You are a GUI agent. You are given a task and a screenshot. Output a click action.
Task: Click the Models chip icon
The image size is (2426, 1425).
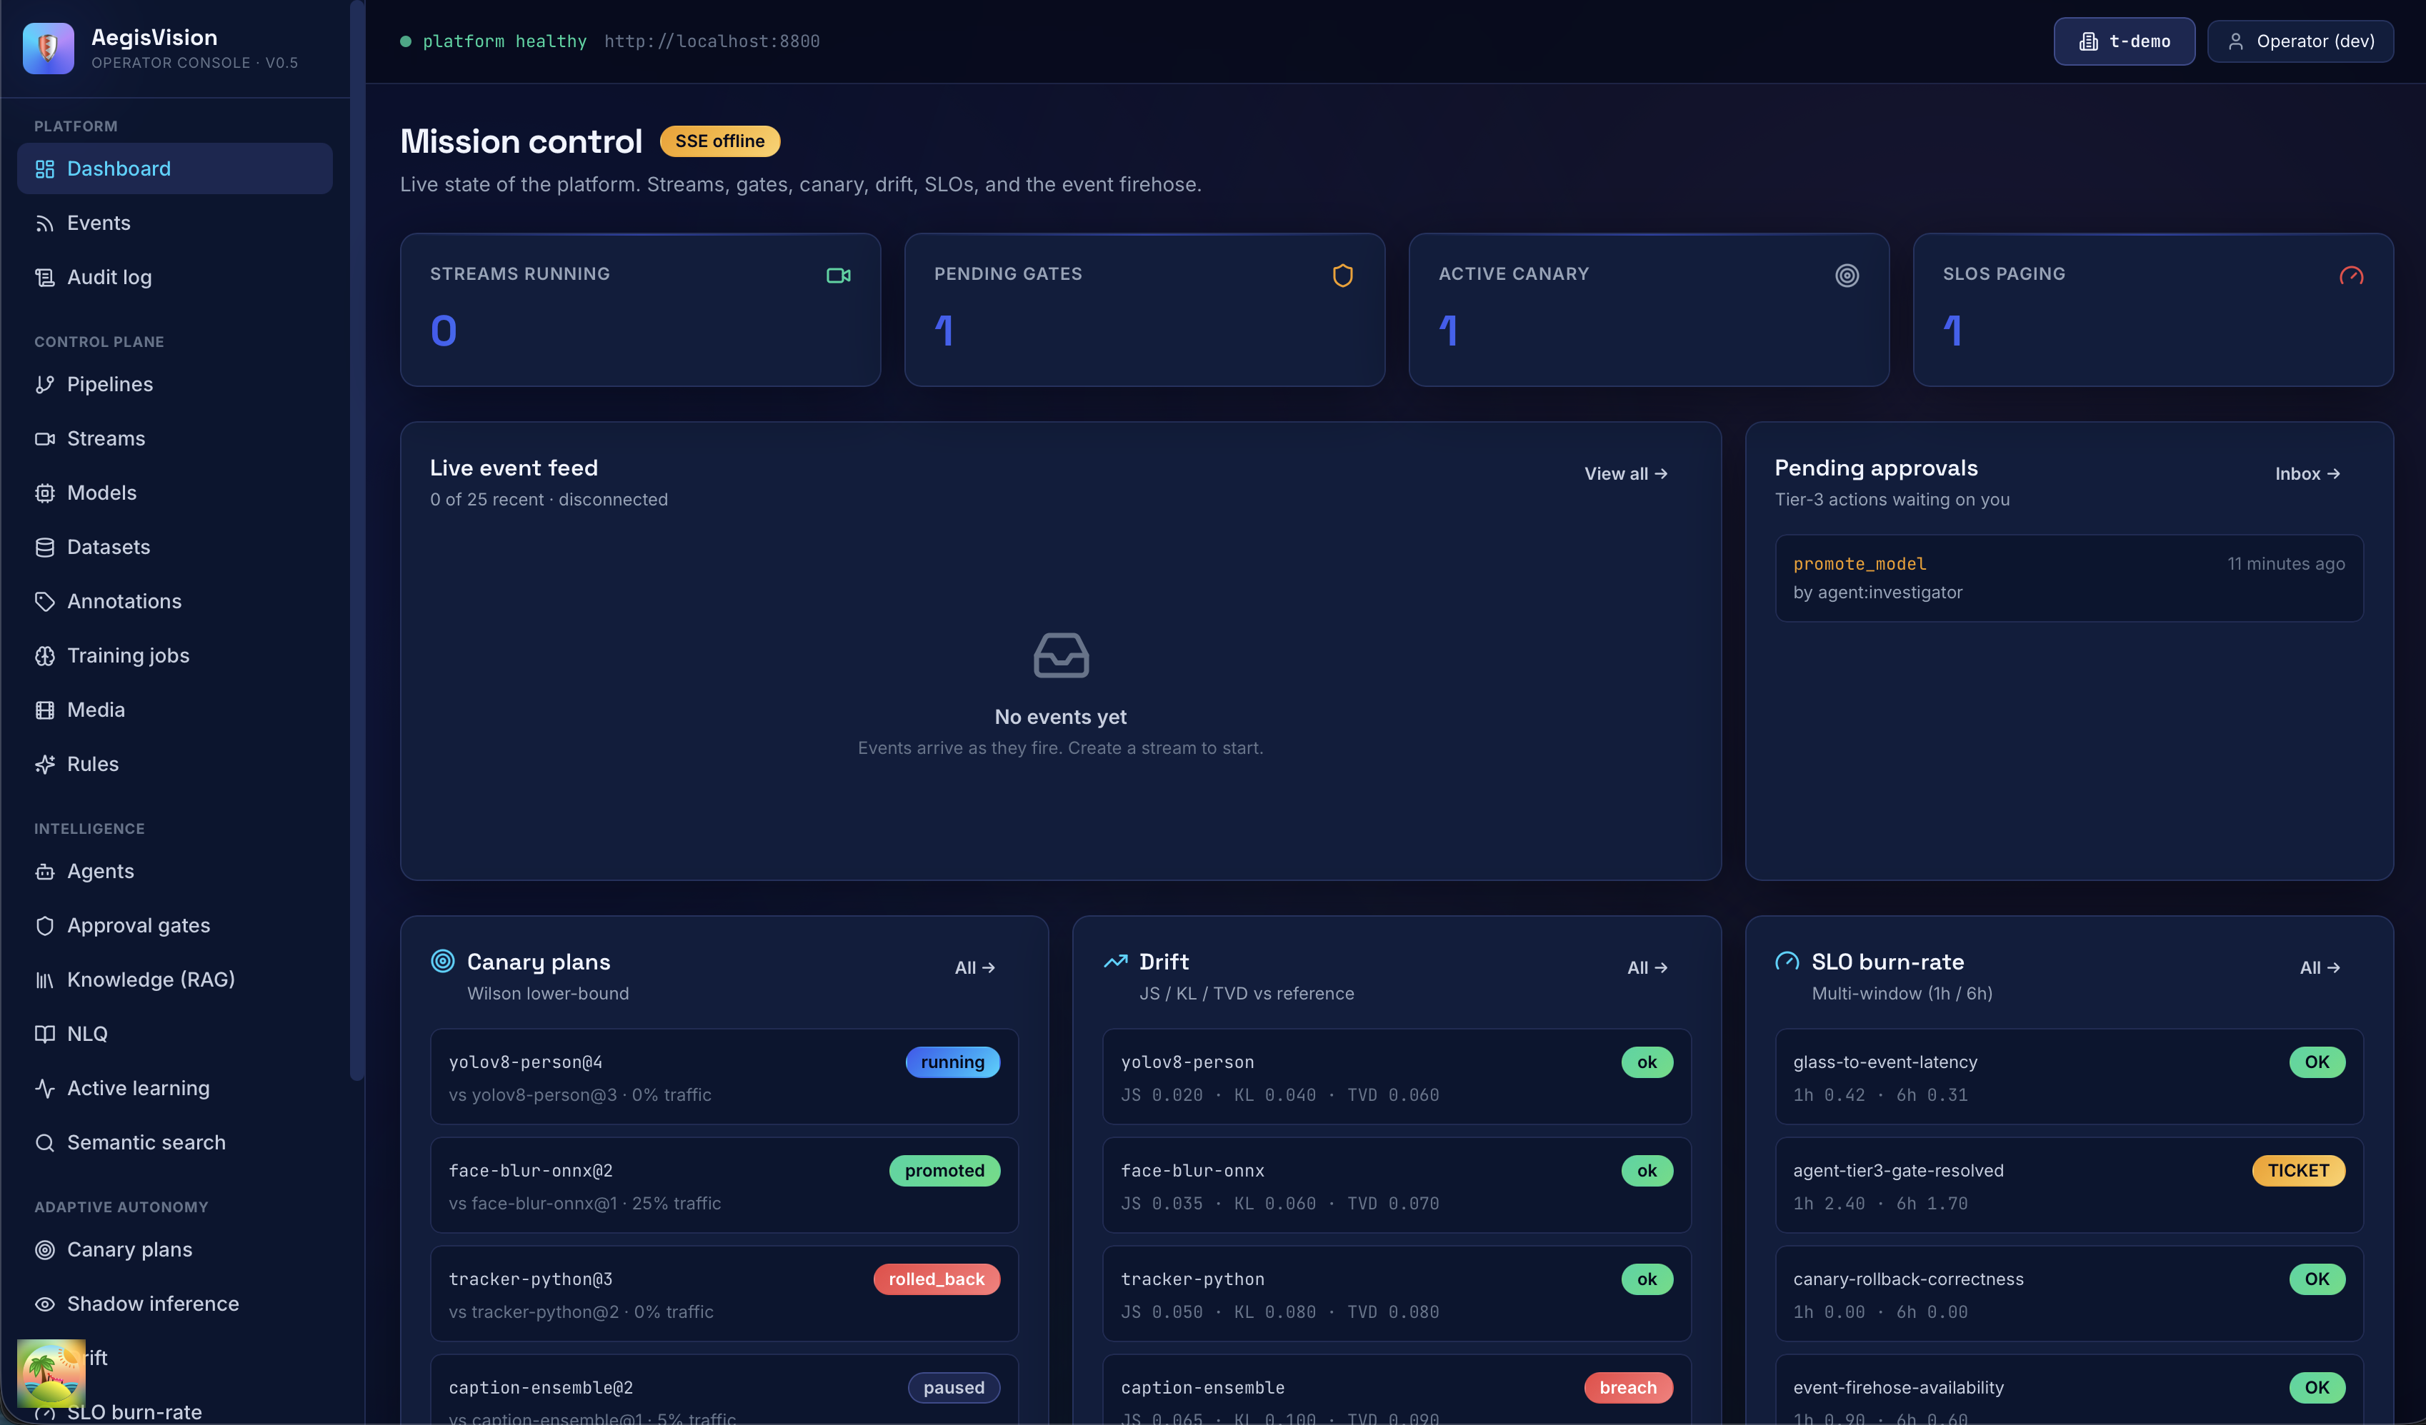44,493
